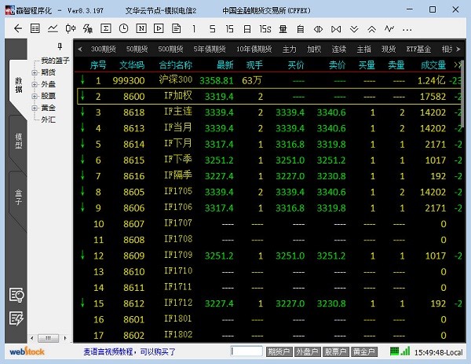Switch to the 500期货 tab
The height and width of the screenshot is (364, 471).
point(170,49)
